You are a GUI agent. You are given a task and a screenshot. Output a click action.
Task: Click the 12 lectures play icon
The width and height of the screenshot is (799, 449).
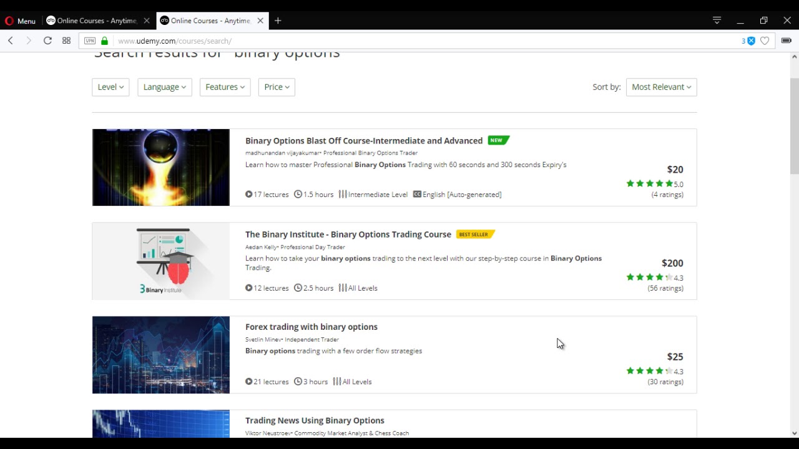coord(249,287)
